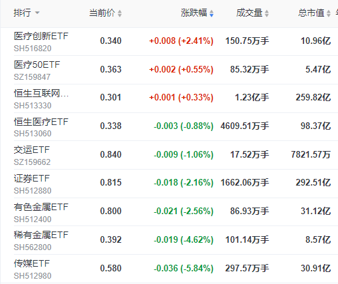Open 交运ETF fund link
Viewport: 338px width, 284px height.
pyautogui.click(x=32, y=150)
